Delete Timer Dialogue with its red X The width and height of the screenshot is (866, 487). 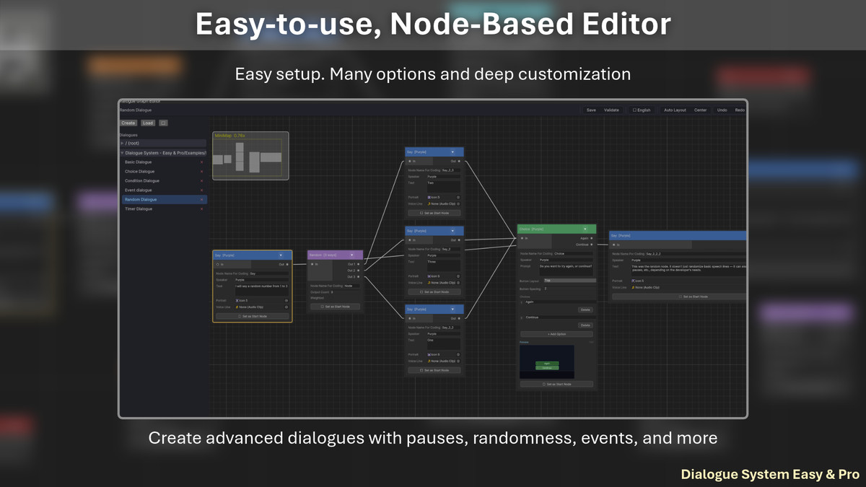pyautogui.click(x=201, y=209)
